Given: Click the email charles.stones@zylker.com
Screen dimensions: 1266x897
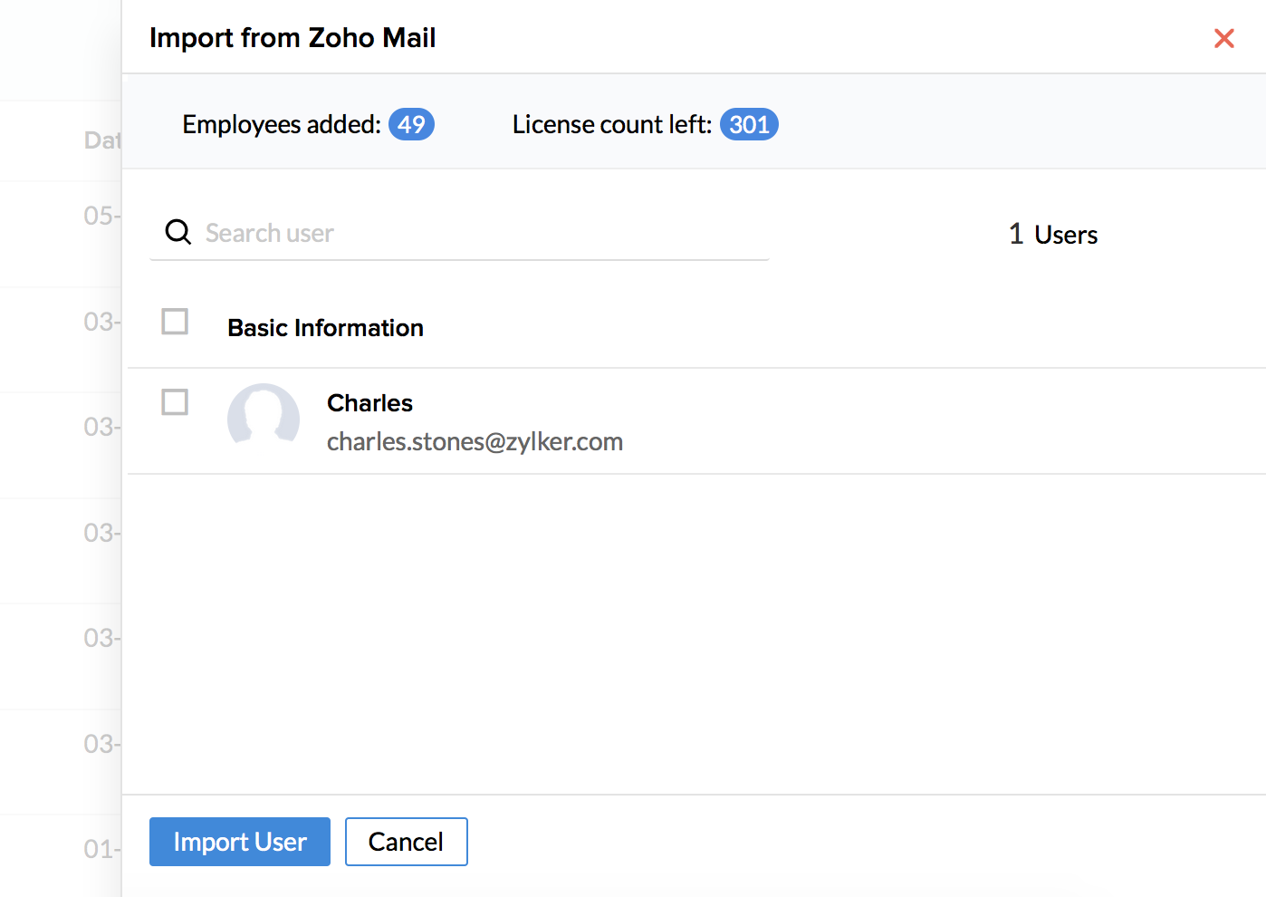Looking at the screenshot, I should coord(475,442).
